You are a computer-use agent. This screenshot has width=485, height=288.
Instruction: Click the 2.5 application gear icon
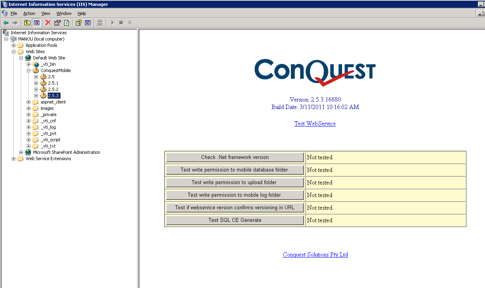click(43, 77)
